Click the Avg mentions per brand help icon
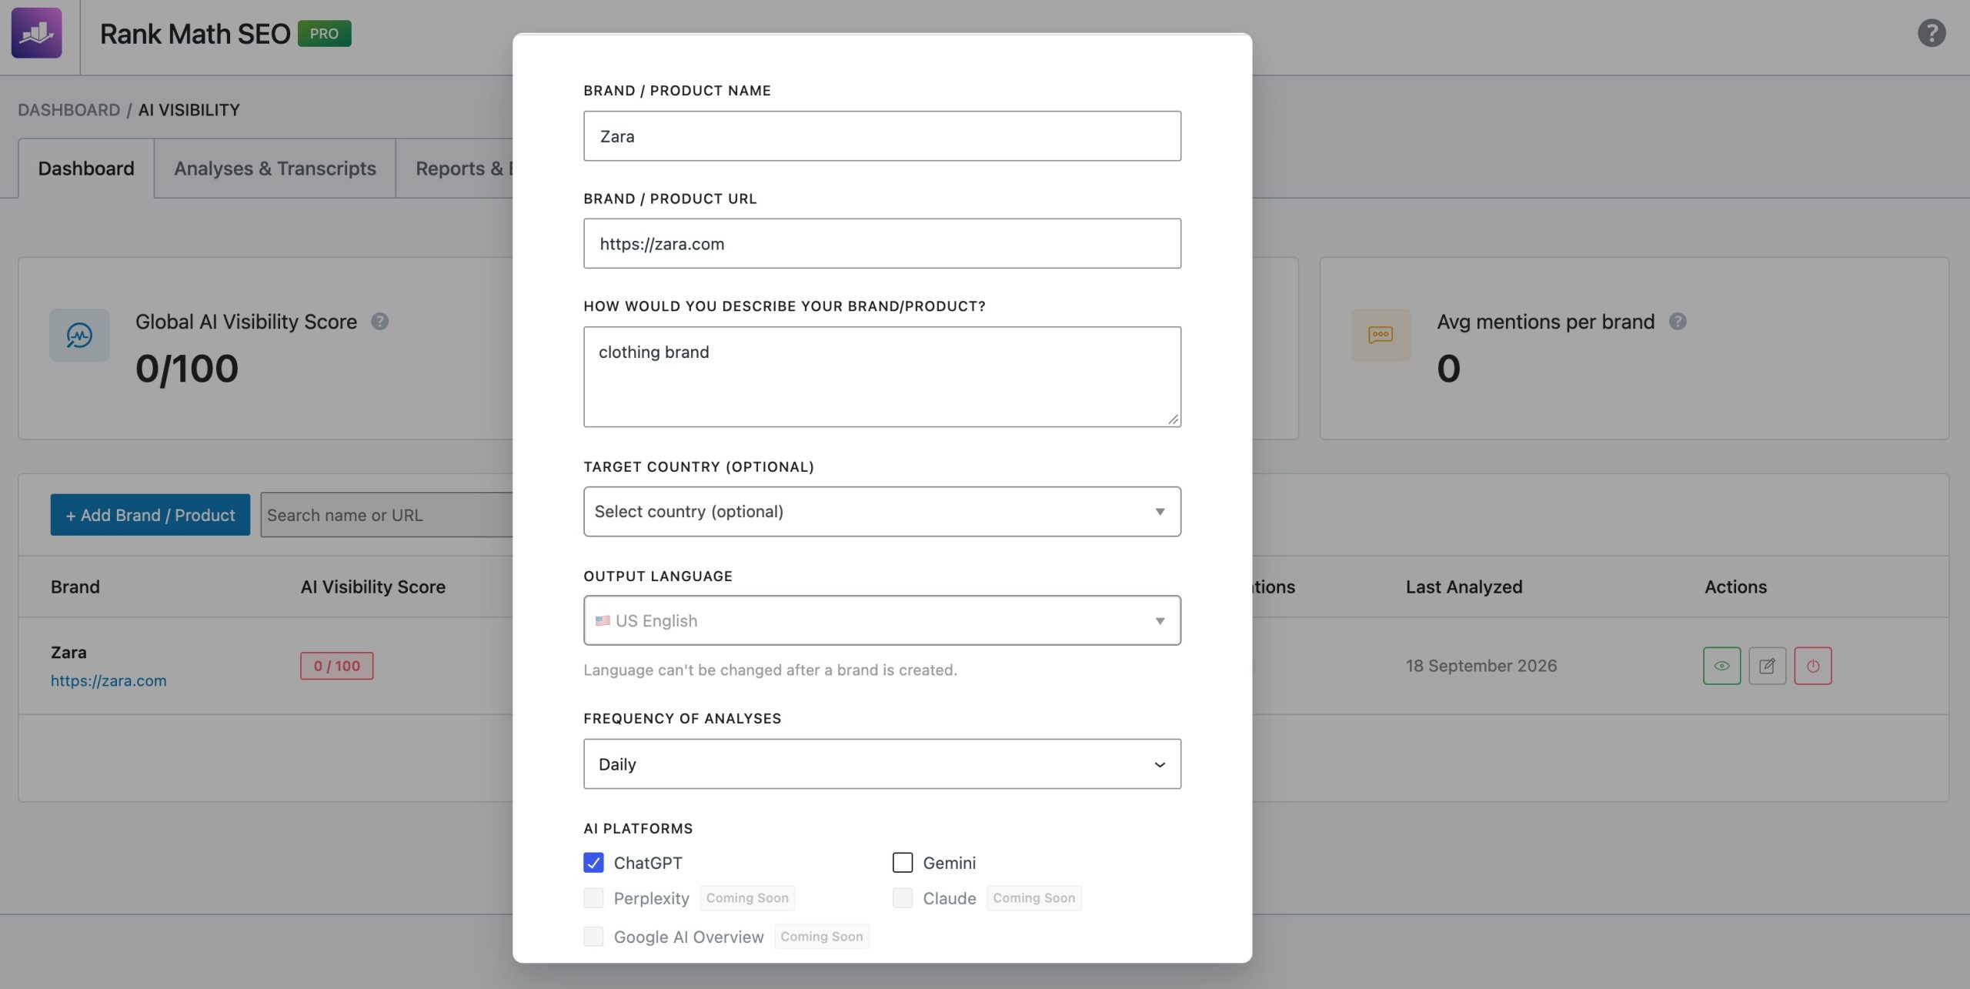1970x989 pixels. coord(1678,322)
